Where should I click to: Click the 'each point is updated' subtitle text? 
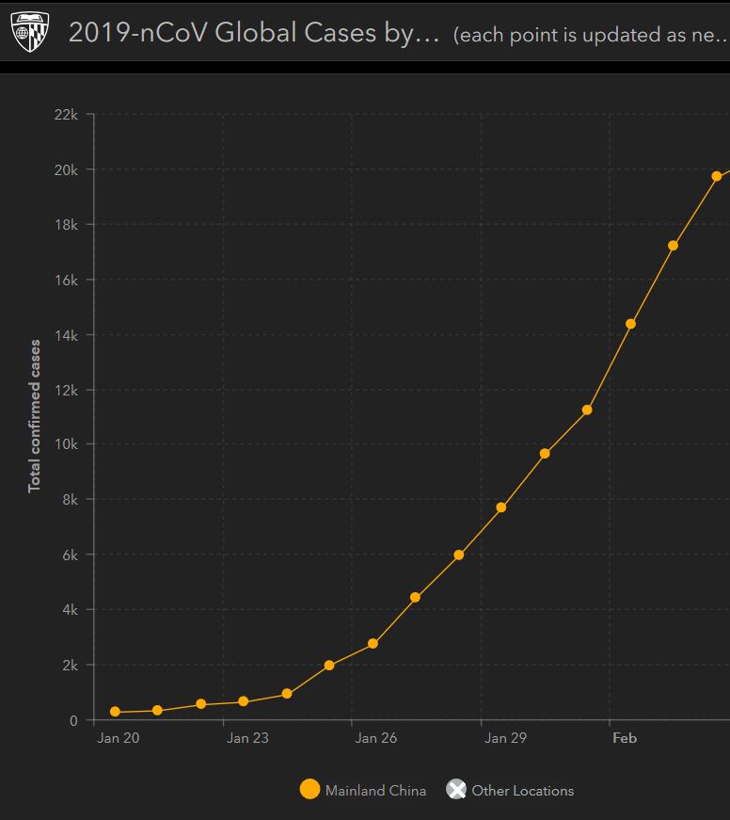click(590, 36)
